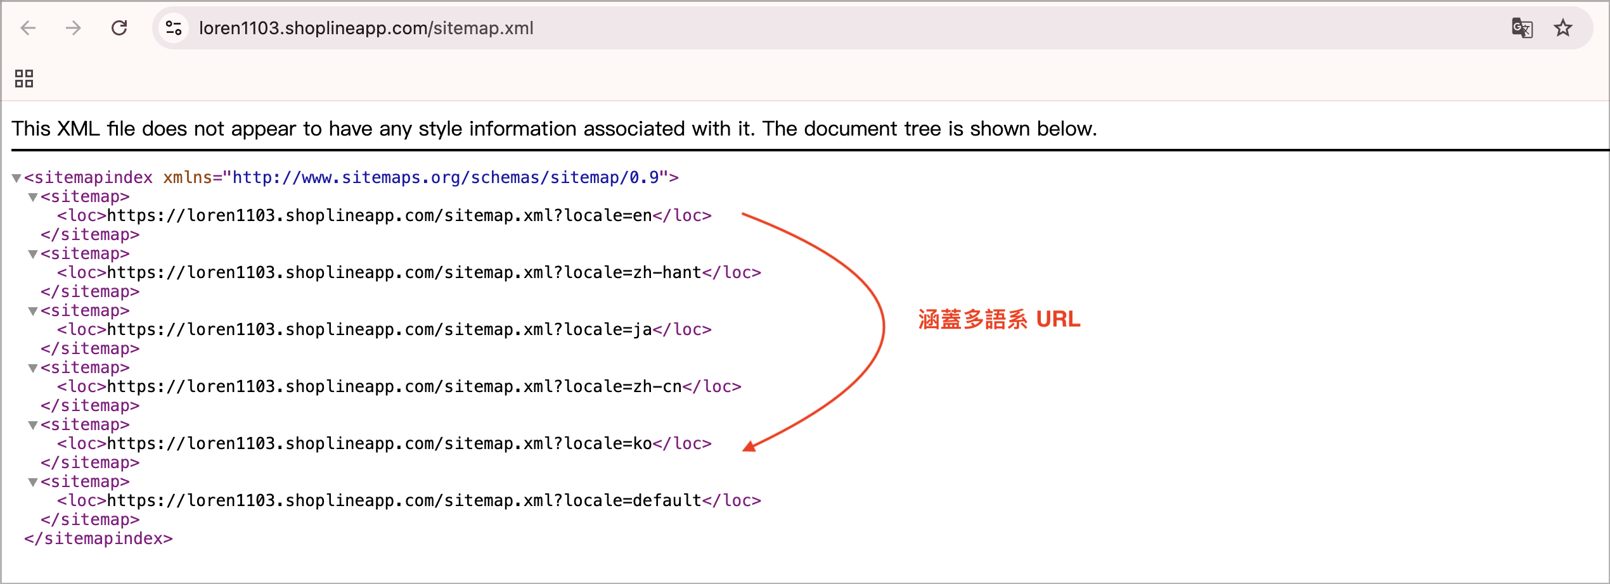The width and height of the screenshot is (1610, 584).
Task: Open the tab groups grid icon
Action: (24, 79)
